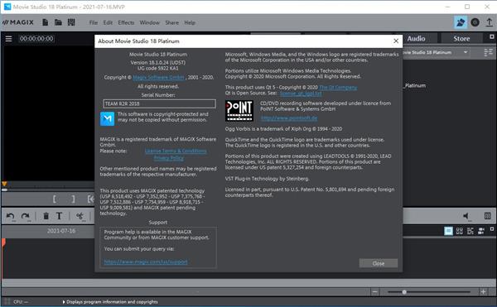Change the media pool list view options
497x307 pixels.
tap(488, 52)
